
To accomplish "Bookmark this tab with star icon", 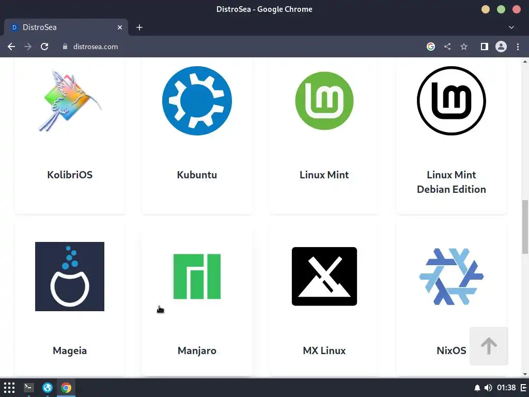I will pos(464,47).
